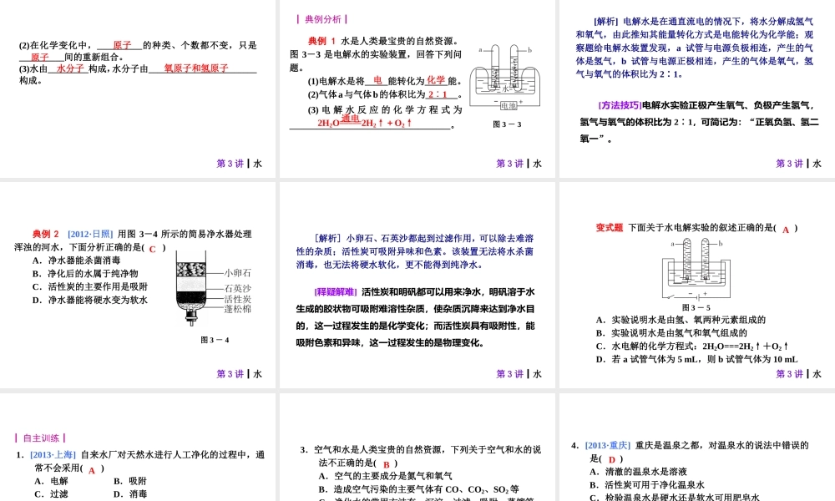The width and height of the screenshot is (835, 501).
Task: Click option C. 检验温泉水是硬水还是软水
Action: (x=675, y=498)
